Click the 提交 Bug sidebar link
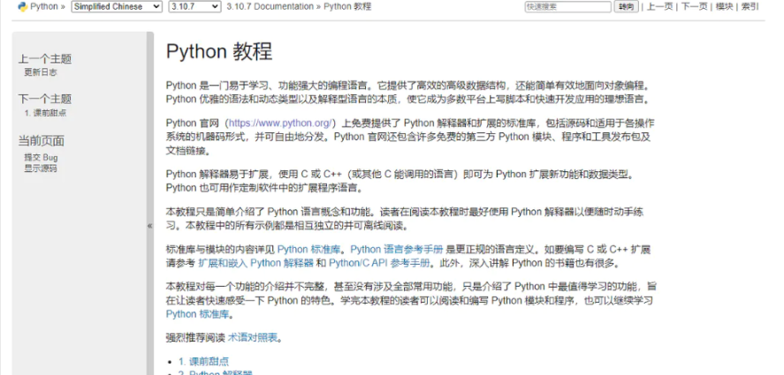The image size is (784, 375). 41,157
